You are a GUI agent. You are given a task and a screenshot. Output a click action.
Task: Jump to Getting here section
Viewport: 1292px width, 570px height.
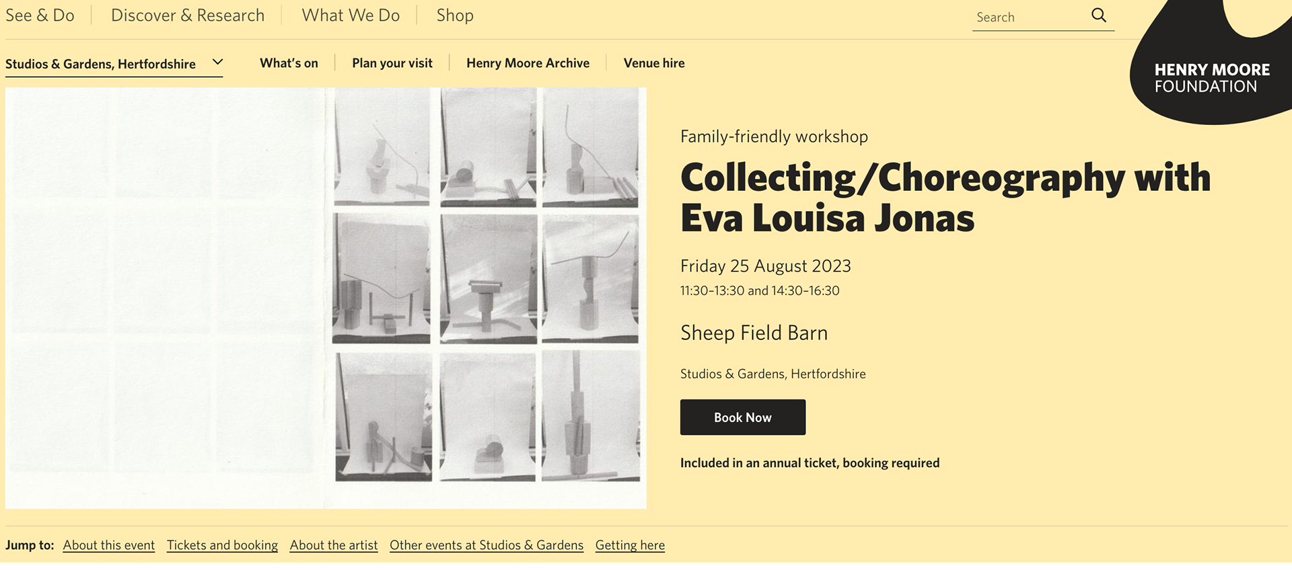(630, 545)
